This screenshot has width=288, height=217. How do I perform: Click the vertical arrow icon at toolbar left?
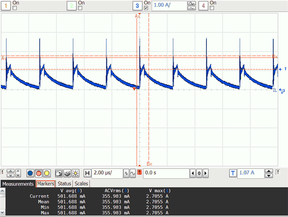(2, 173)
